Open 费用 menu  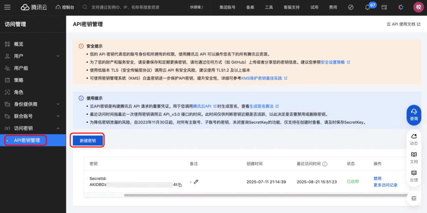click(x=333, y=8)
